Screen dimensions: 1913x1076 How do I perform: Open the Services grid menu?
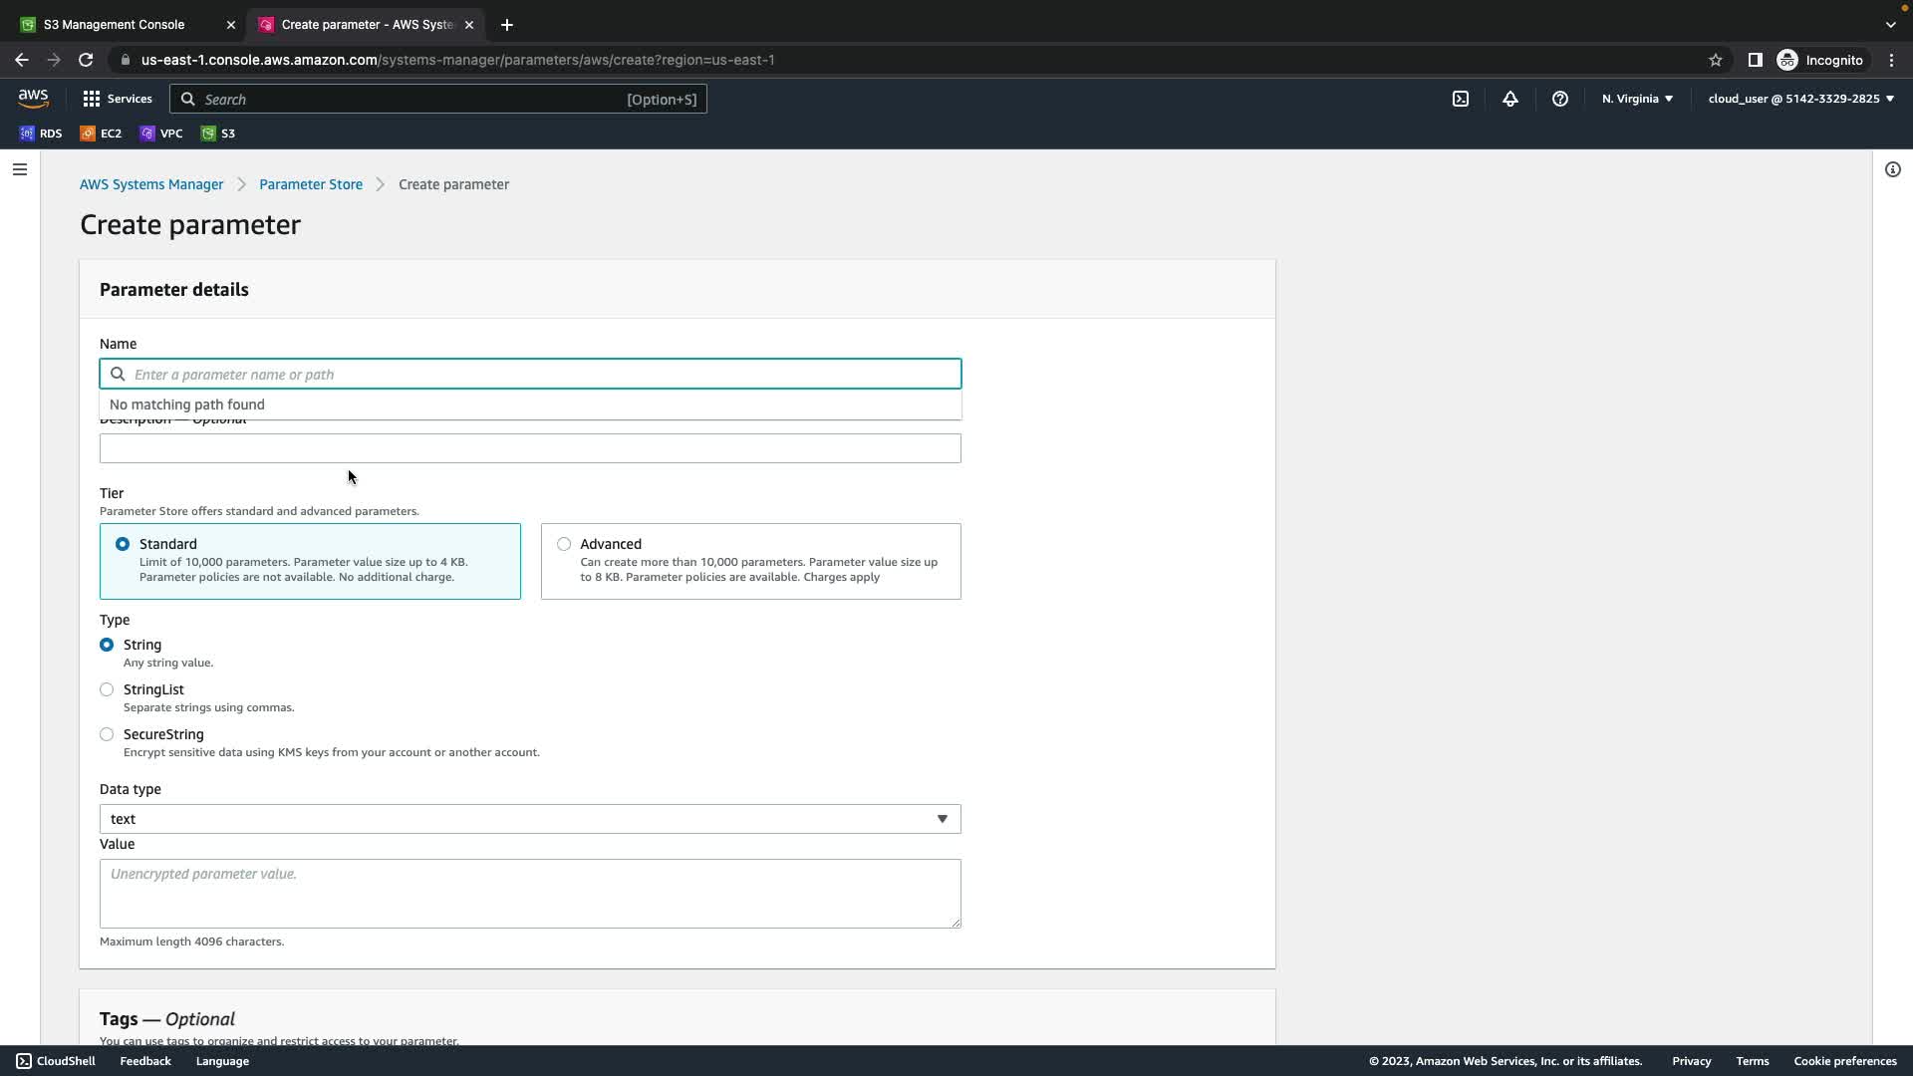[117, 99]
